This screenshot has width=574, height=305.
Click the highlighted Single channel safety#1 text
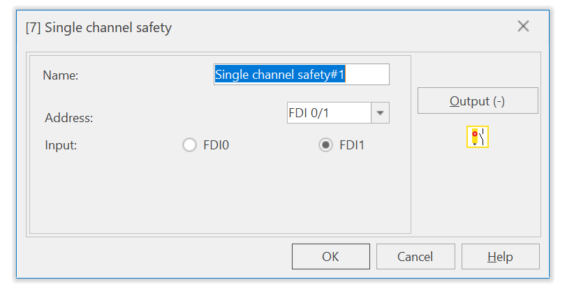(x=280, y=74)
